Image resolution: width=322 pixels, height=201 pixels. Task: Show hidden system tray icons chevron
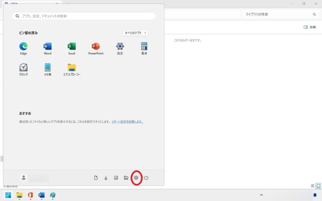pos(261,195)
